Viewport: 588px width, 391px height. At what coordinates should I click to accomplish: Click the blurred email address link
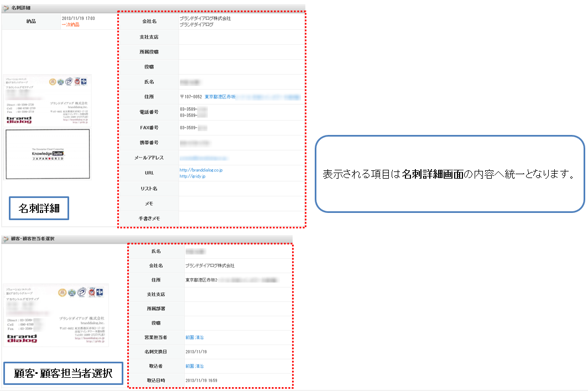click(199, 158)
